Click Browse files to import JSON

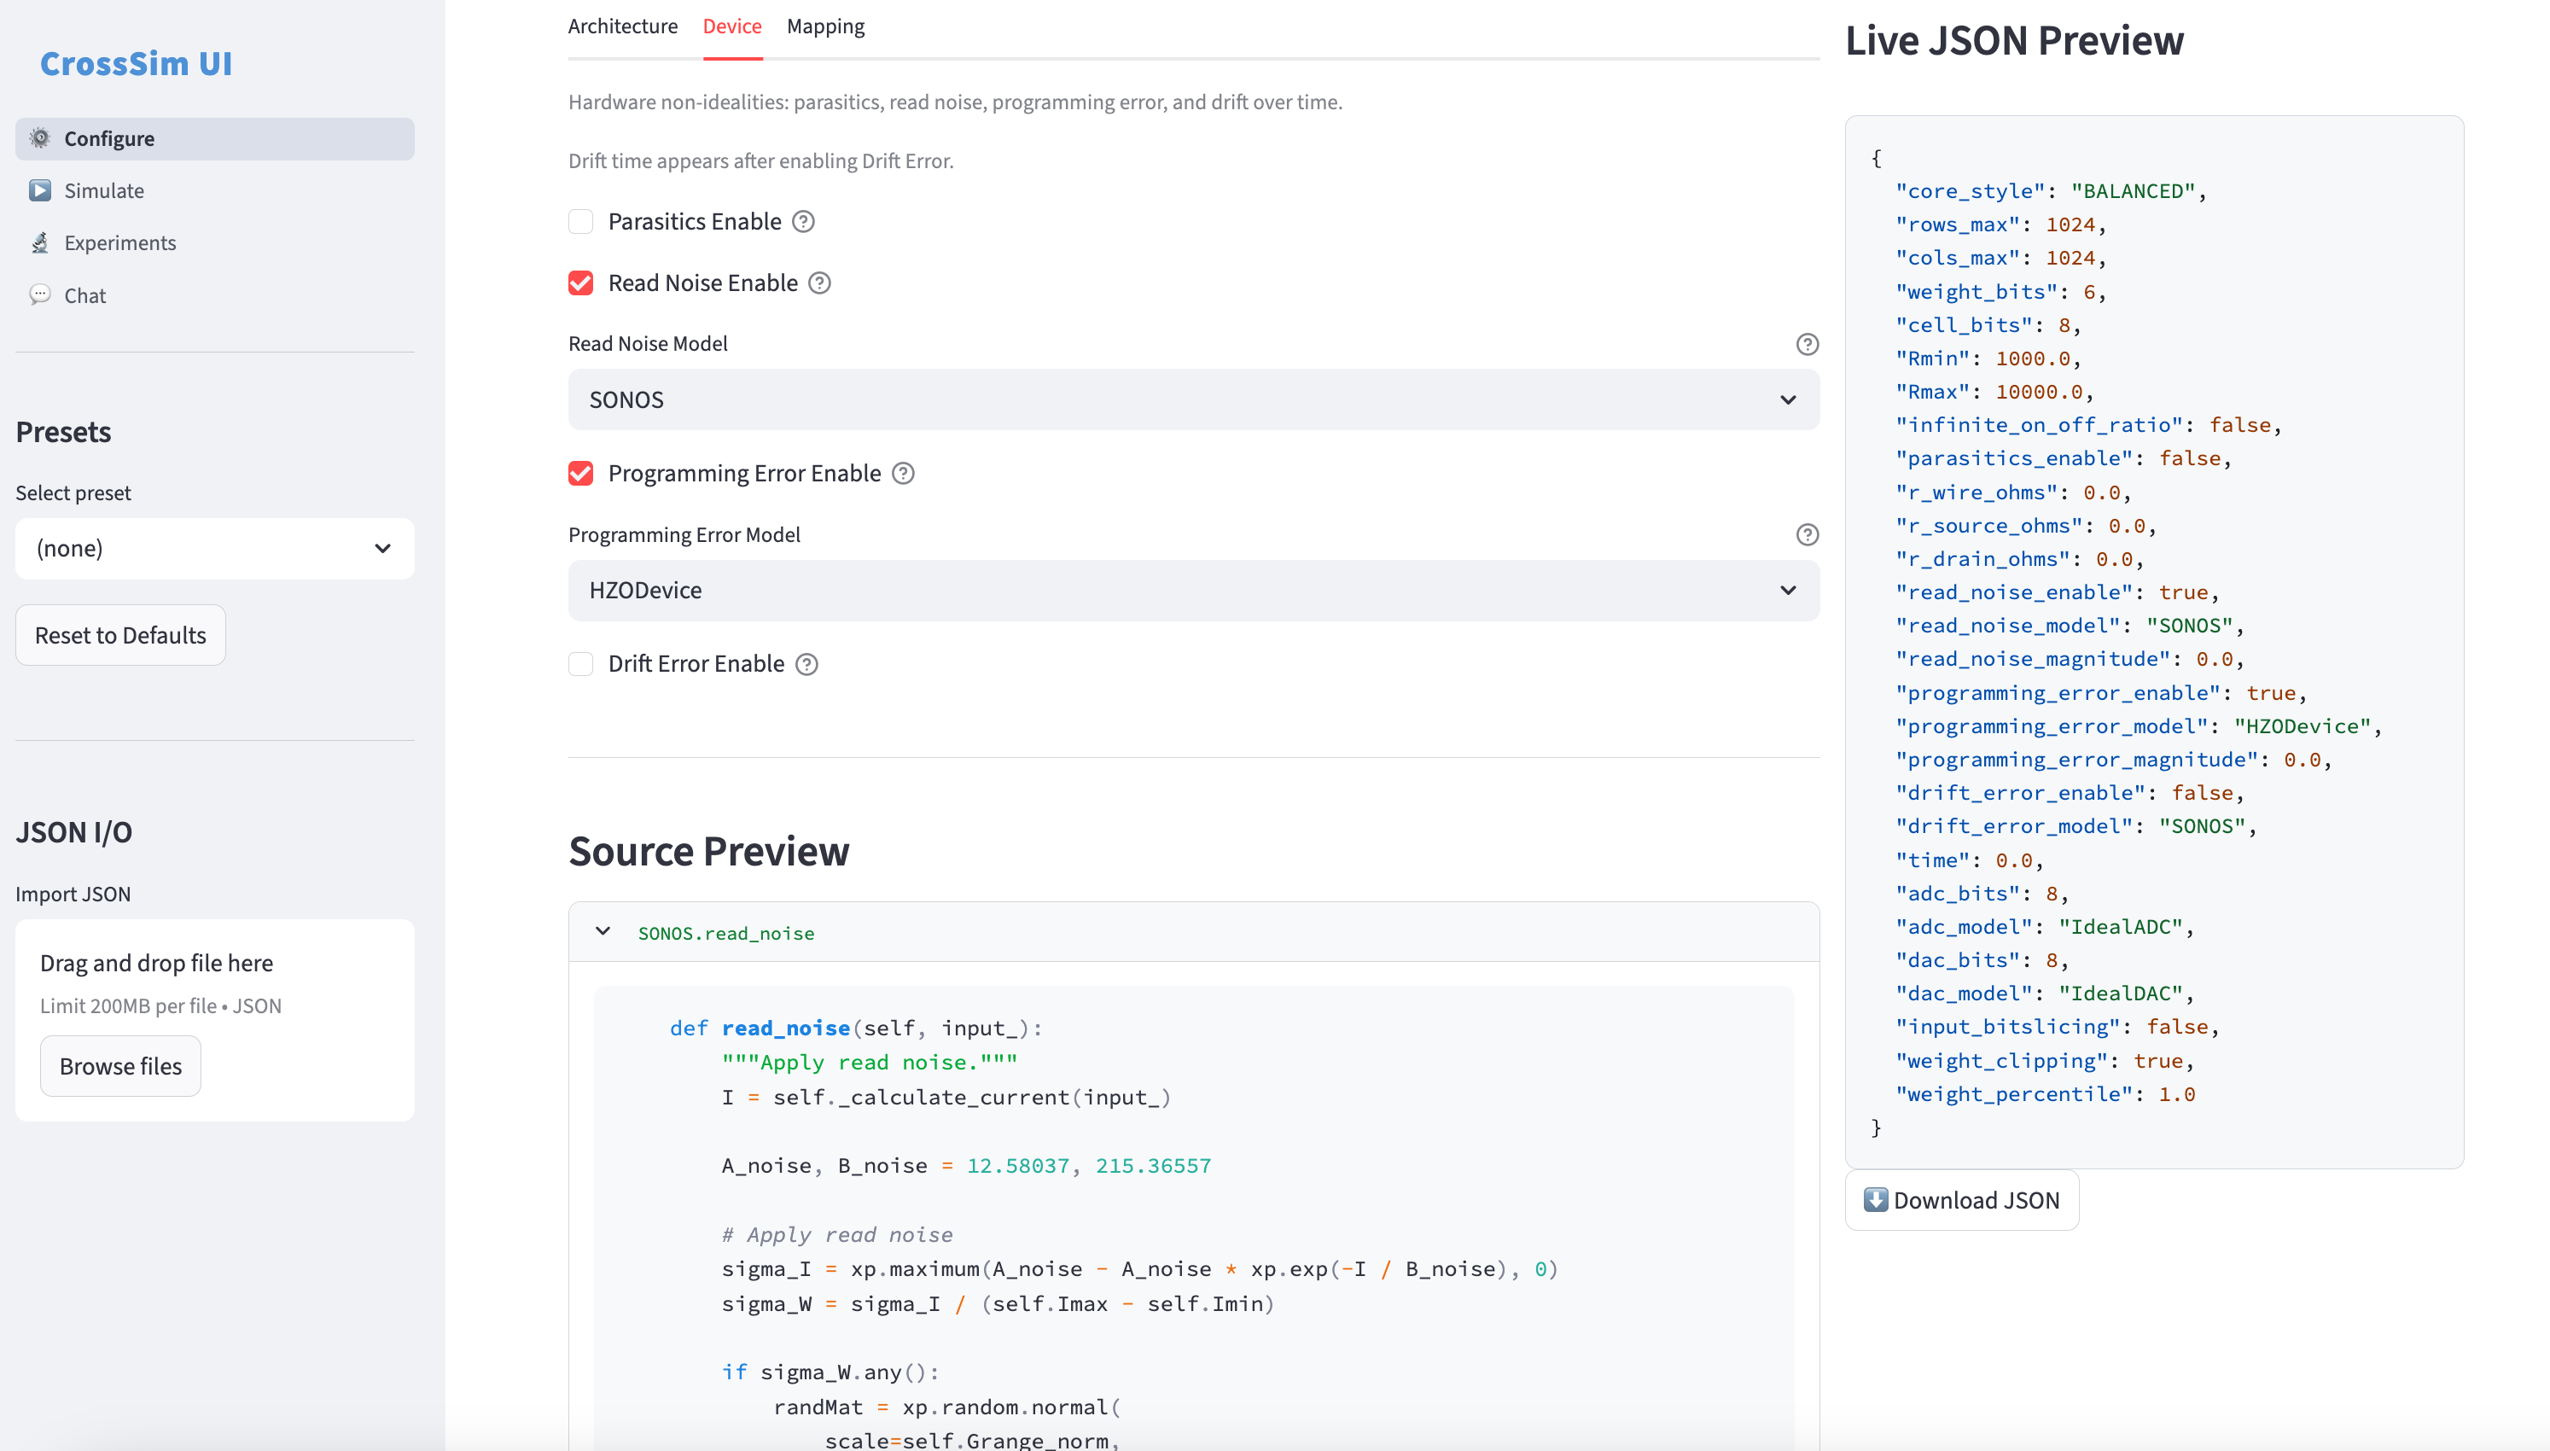[x=120, y=1066]
